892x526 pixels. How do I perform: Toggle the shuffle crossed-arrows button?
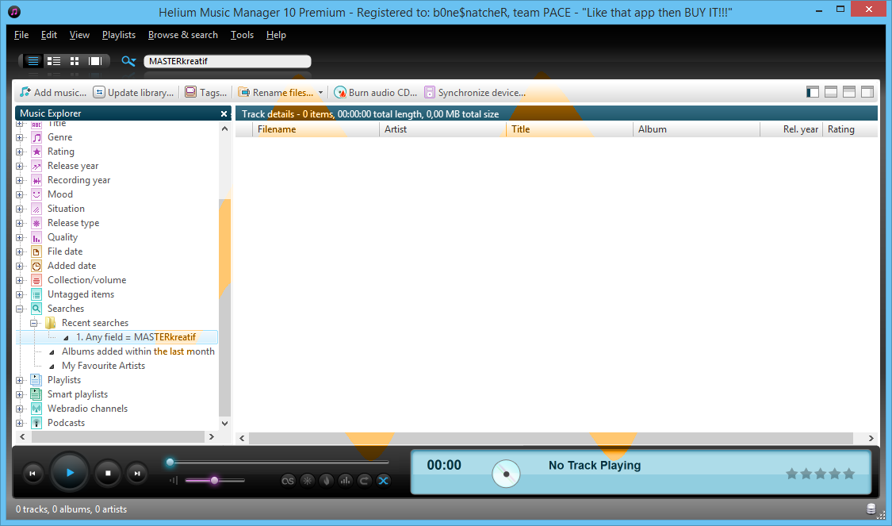click(x=384, y=481)
